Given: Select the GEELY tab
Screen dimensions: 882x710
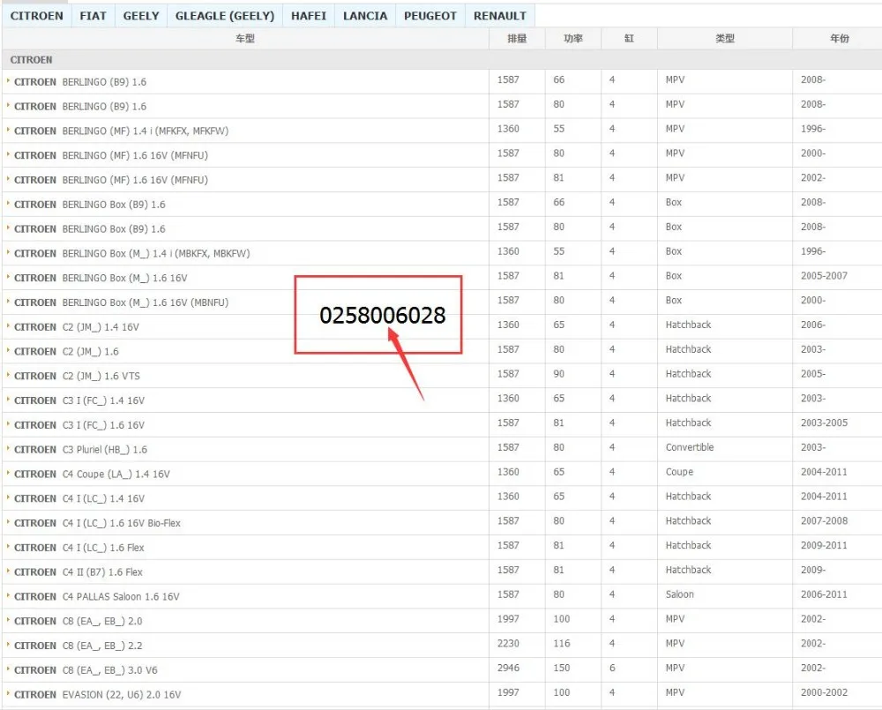Looking at the screenshot, I should click(141, 16).
